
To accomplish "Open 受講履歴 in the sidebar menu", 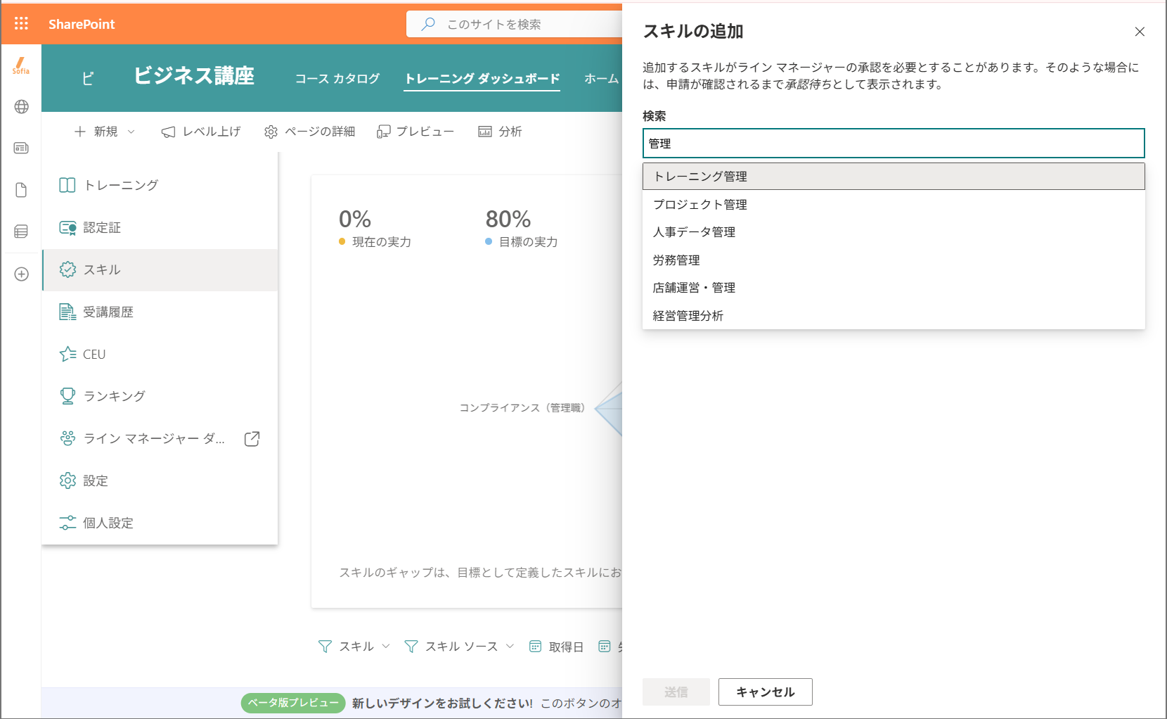I will point(160,312).
